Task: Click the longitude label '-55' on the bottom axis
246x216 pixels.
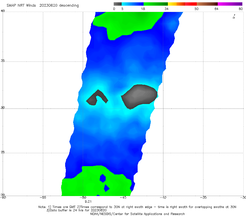Action: tap(43, 197)
